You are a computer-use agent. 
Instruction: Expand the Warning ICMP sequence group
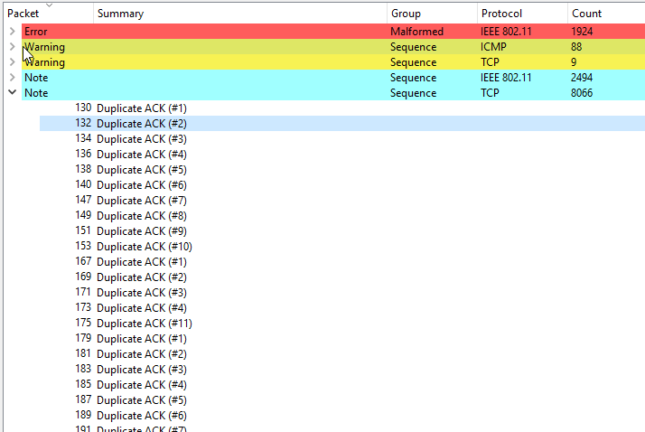[12, 47]
